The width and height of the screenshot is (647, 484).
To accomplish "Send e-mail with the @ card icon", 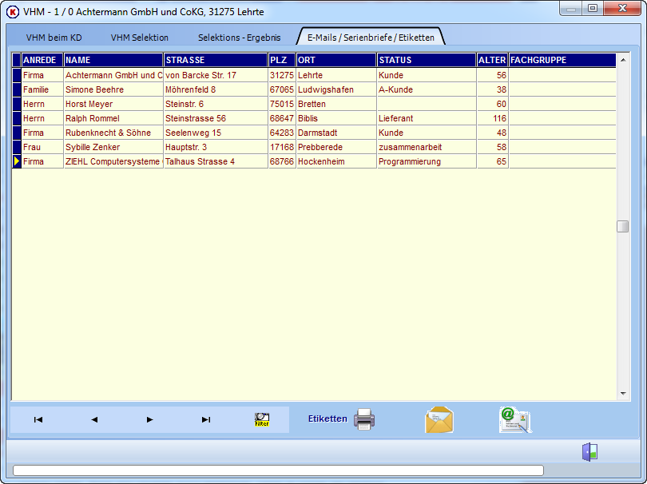I will tap(515, 419).
